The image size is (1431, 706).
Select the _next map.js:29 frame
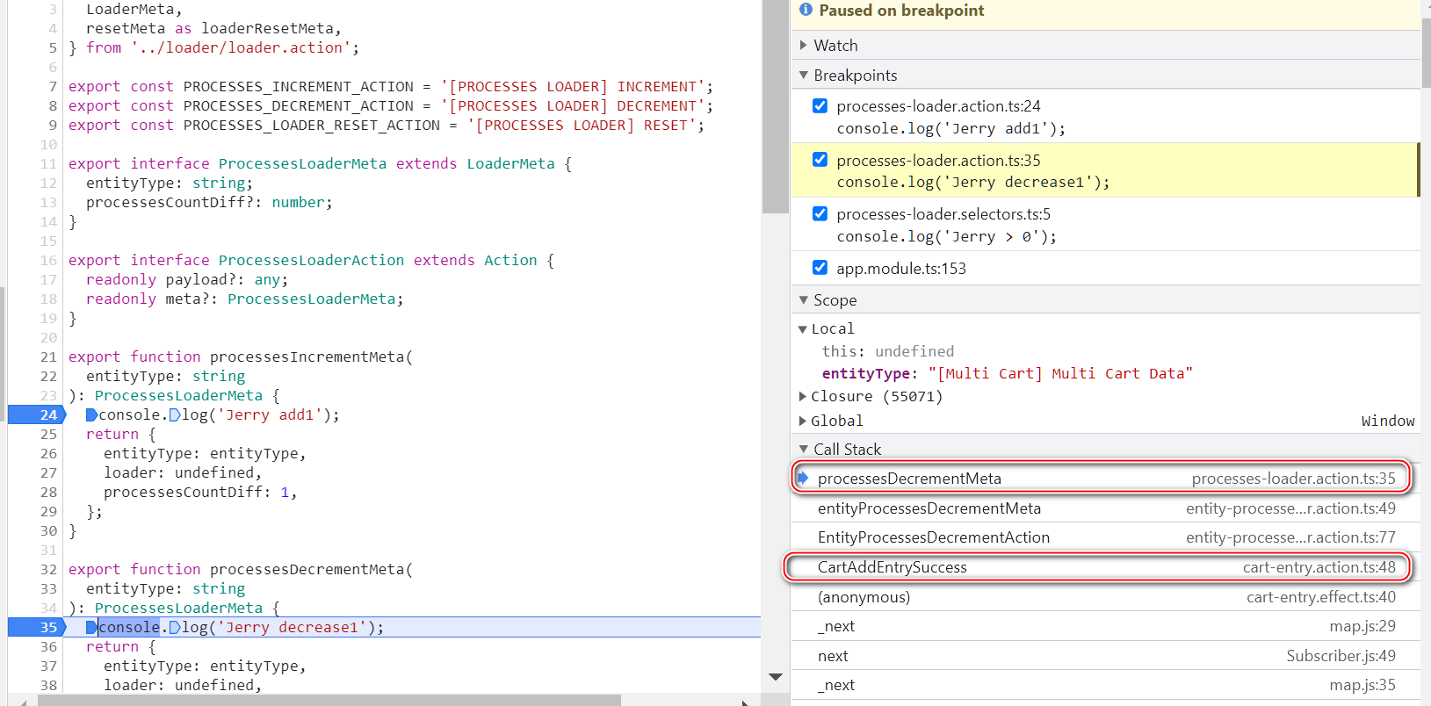tap(1105, 626)
